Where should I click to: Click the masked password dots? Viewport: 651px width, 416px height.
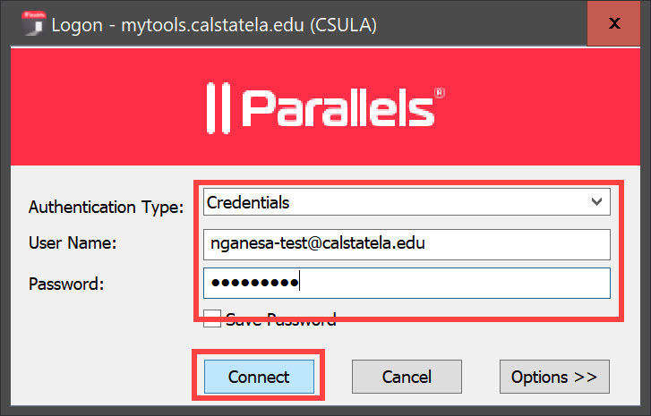point(254,284)
